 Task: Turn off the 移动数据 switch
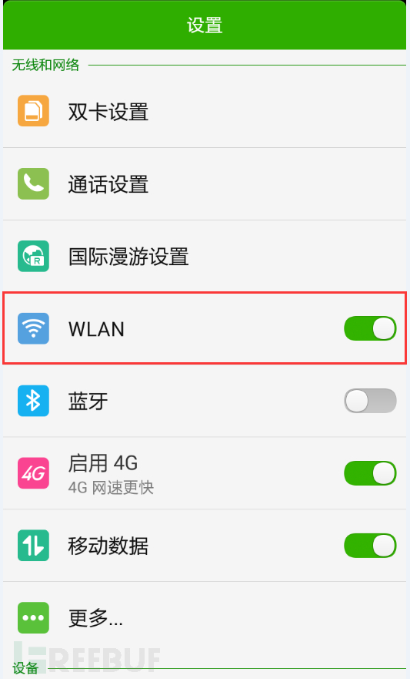370,545
